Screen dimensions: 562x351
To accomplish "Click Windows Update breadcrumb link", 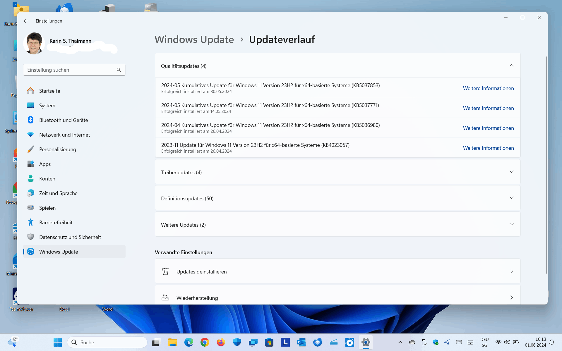I will 194,39.
